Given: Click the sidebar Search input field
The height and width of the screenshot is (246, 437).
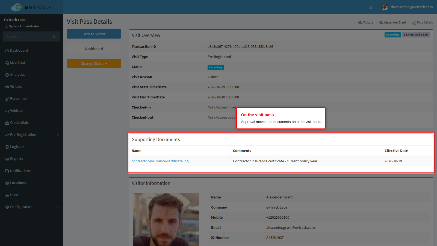Looking at the screenshot, I should [x=28, y=37].
